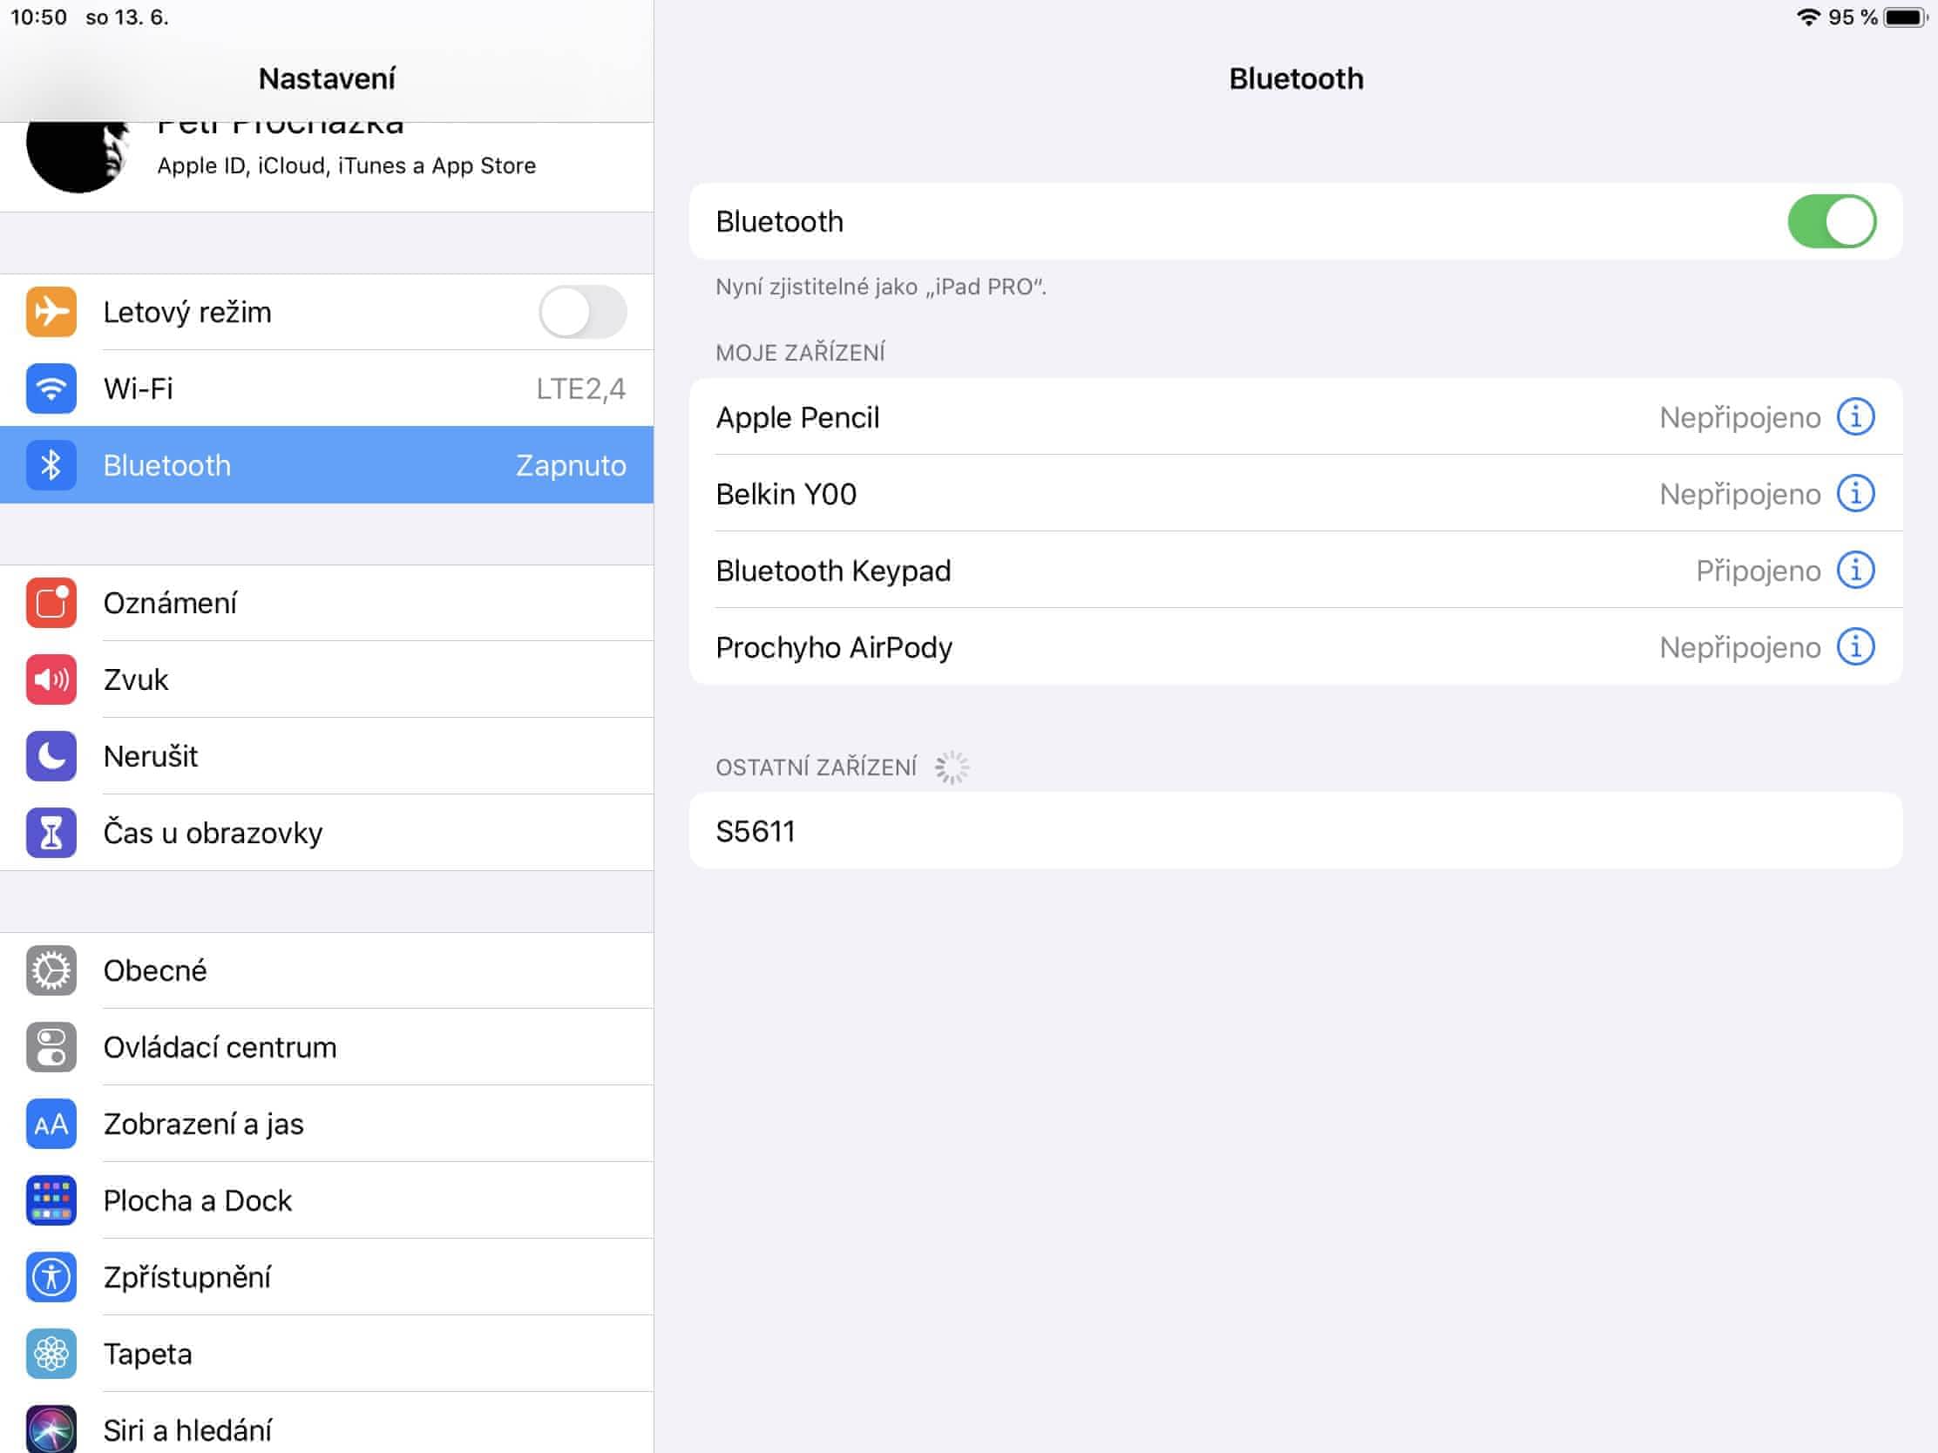Viewport: 1938px width, 1453px height.
Task: Select Čas u obrazovky menu item
Action: 212,832
